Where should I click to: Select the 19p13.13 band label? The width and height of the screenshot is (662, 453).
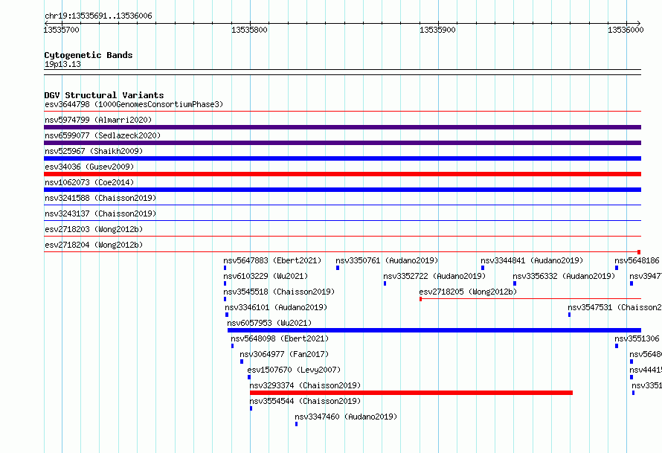62,64
